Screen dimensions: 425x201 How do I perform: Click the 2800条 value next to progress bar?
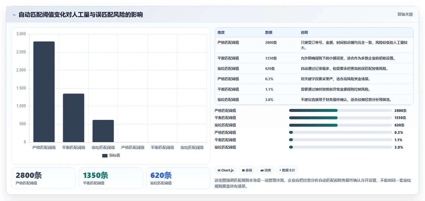400,110
